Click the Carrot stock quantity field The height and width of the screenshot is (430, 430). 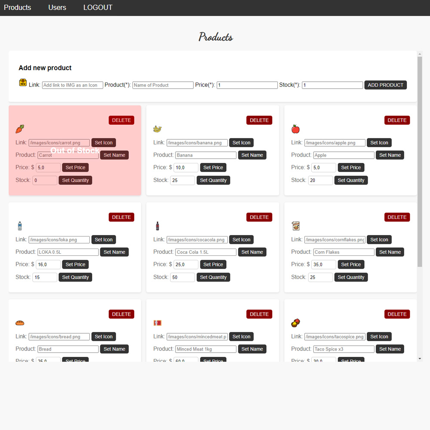coord(45,181)
